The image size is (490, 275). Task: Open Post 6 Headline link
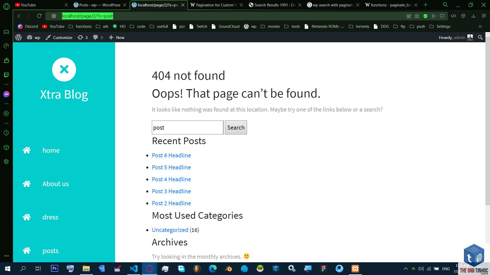pos(171,155)
